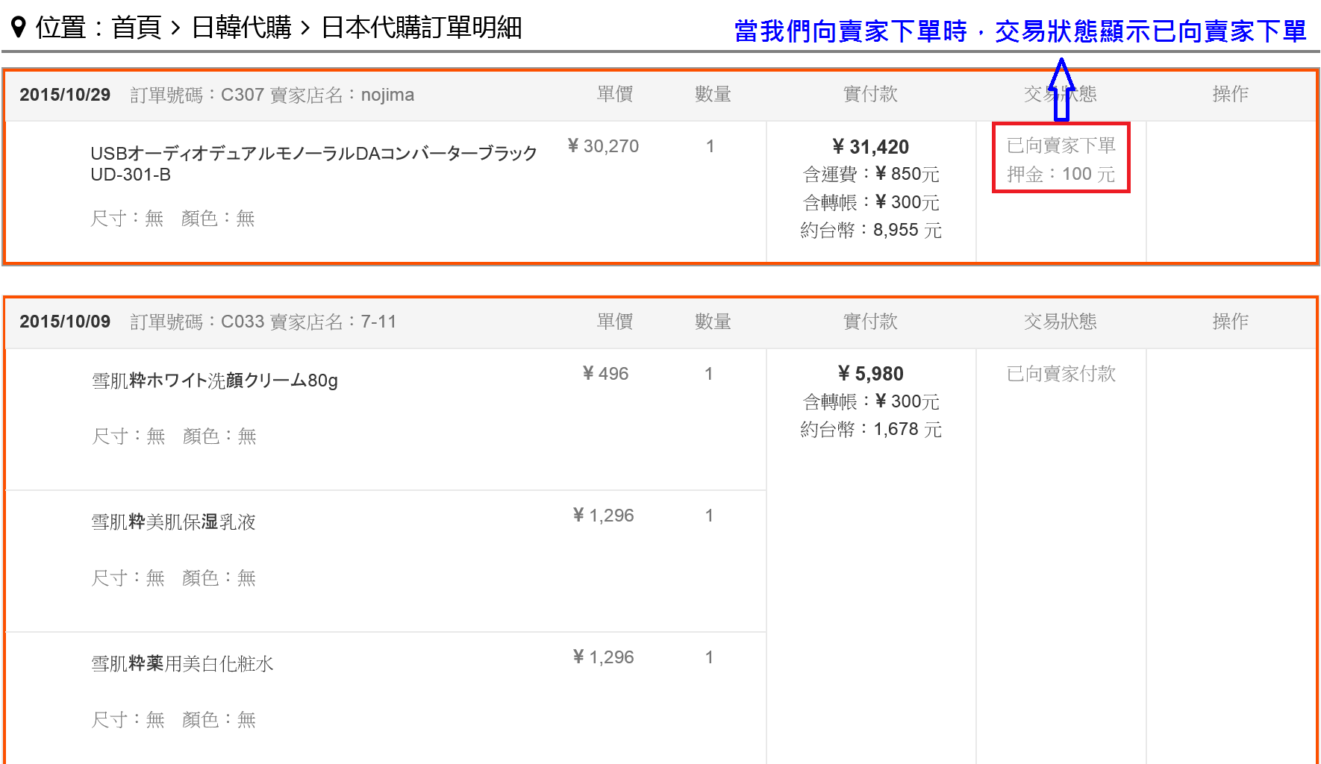This screenshot has height=764, width=1321.
Task: Click 單價 column header of order C307
Action: (615, 94)
